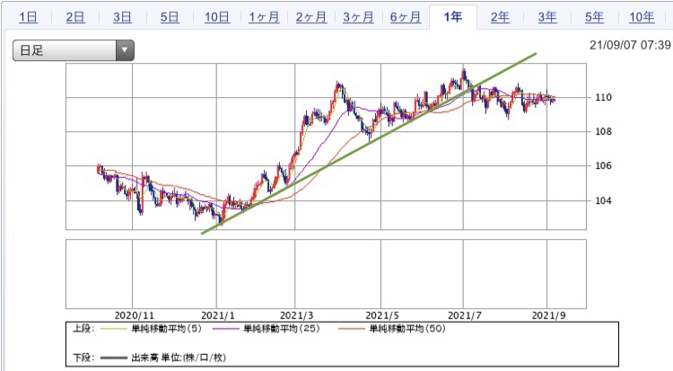Click the purple line swatch for 25-day average
673x371 pixels.
[x=225, y=330]
